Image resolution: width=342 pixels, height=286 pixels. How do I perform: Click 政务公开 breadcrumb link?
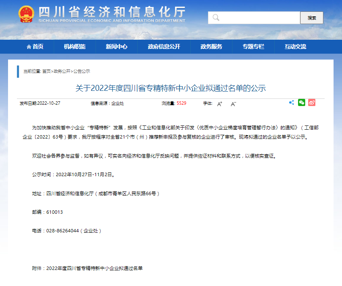tap(62, 71)
